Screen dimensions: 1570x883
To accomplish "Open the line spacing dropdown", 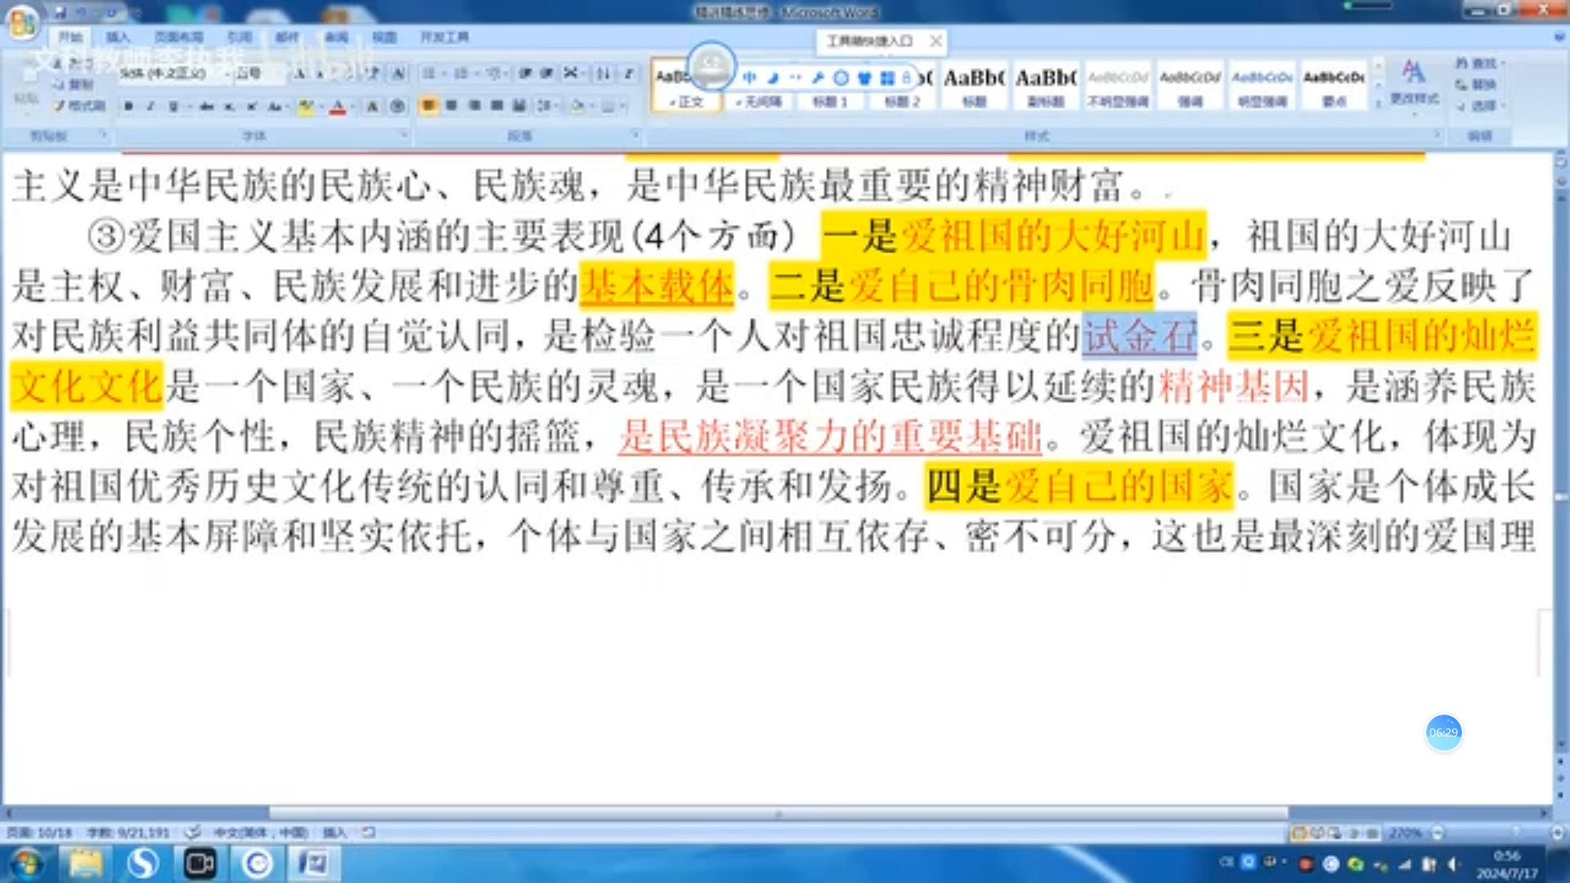I will pyautogui.click(x=545, y=105).
